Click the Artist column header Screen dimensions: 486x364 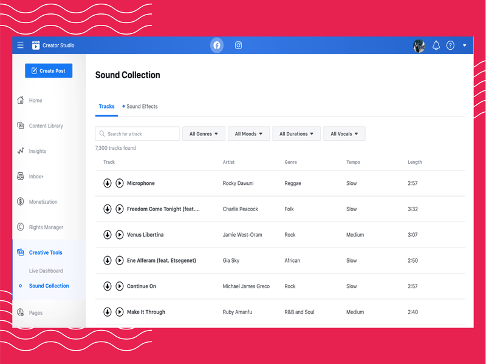[229, 162]
